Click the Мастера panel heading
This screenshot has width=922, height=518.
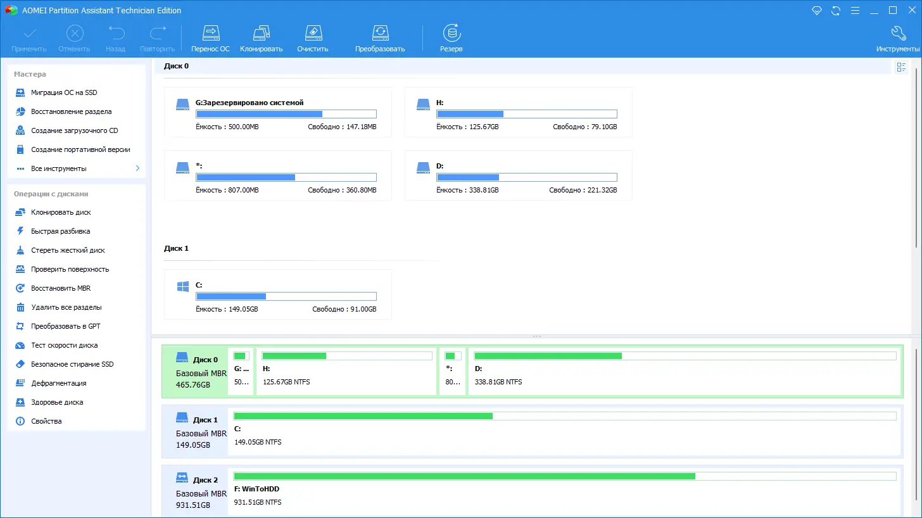pyautogui.click(x=30, y=74)
